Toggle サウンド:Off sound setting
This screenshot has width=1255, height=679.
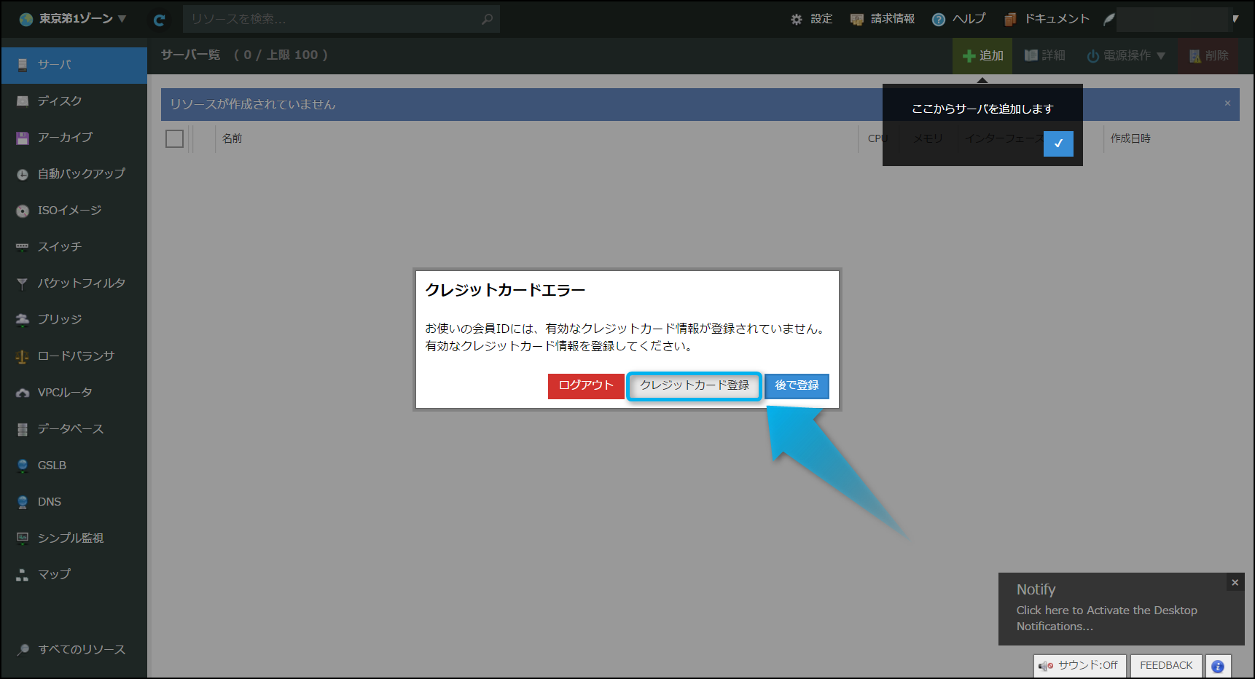click(1079, 666)
